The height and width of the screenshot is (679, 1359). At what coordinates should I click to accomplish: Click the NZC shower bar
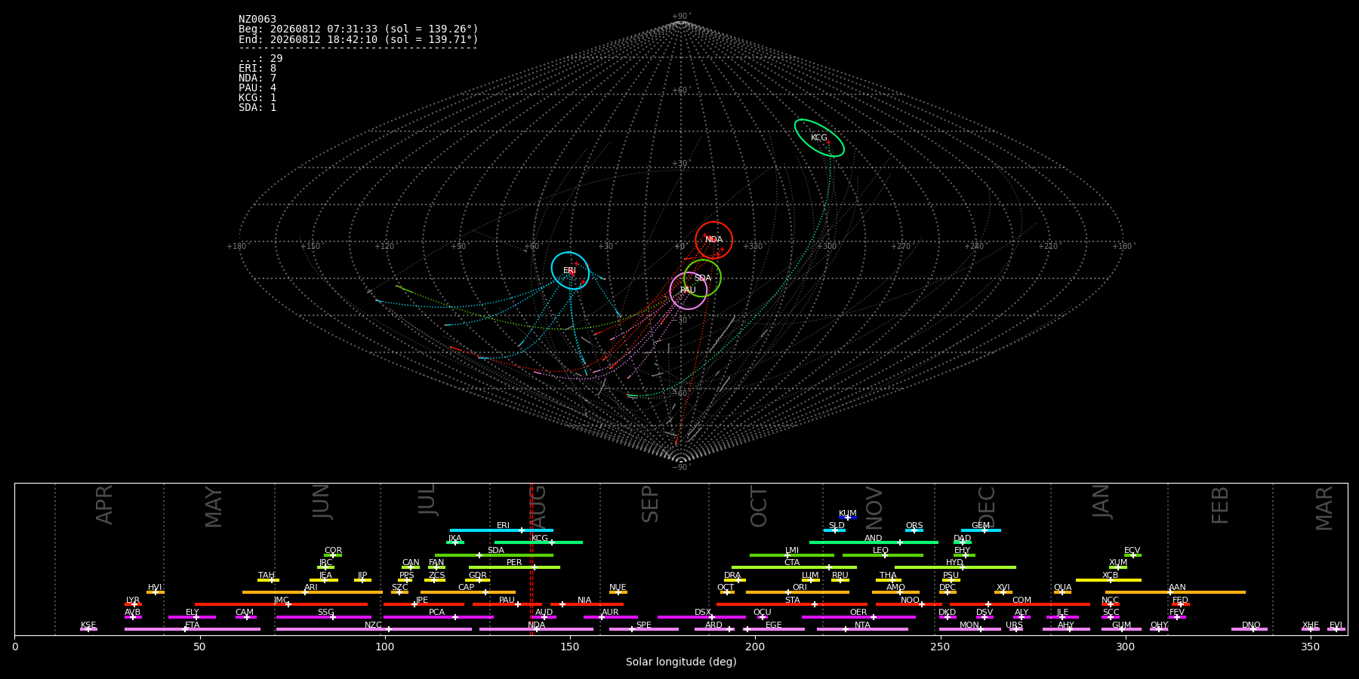tap(374, 629)
